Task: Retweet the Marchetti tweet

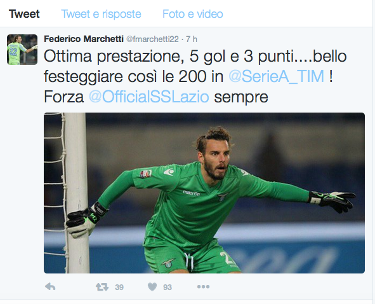Action: [102, 287]
